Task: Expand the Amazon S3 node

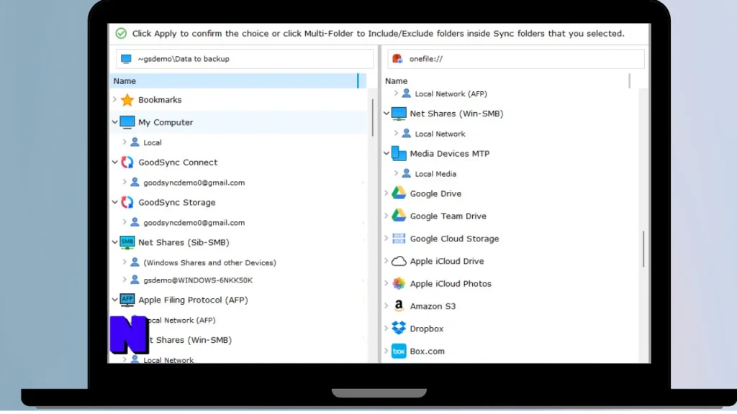Action: [386, 305]
